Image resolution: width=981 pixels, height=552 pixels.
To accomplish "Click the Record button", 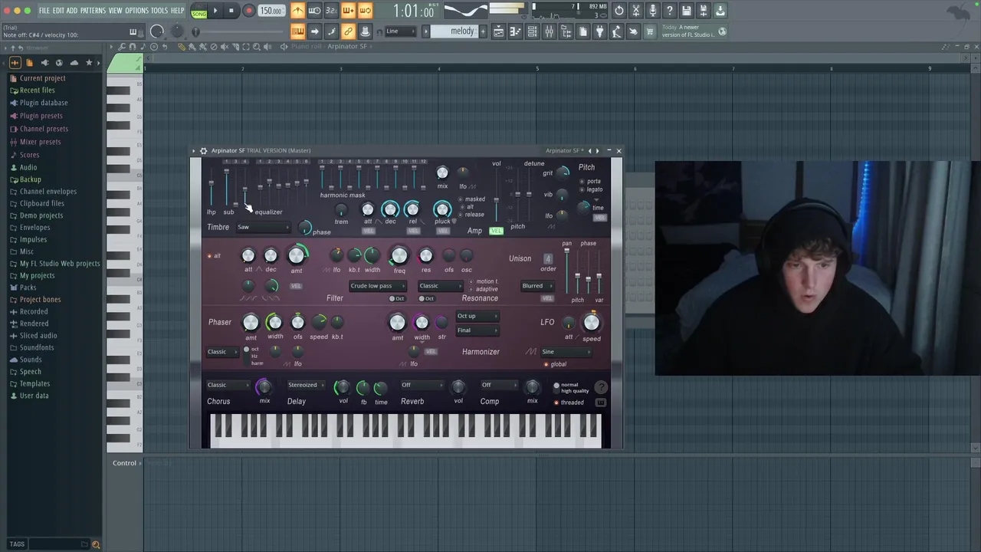I will [248, 11].
